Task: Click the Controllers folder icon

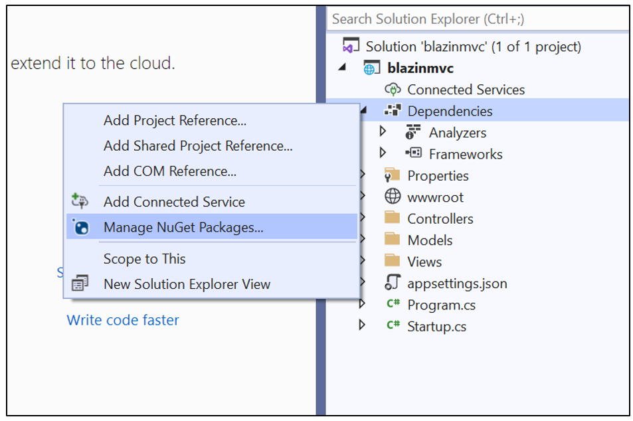Action: coord(393,218)
